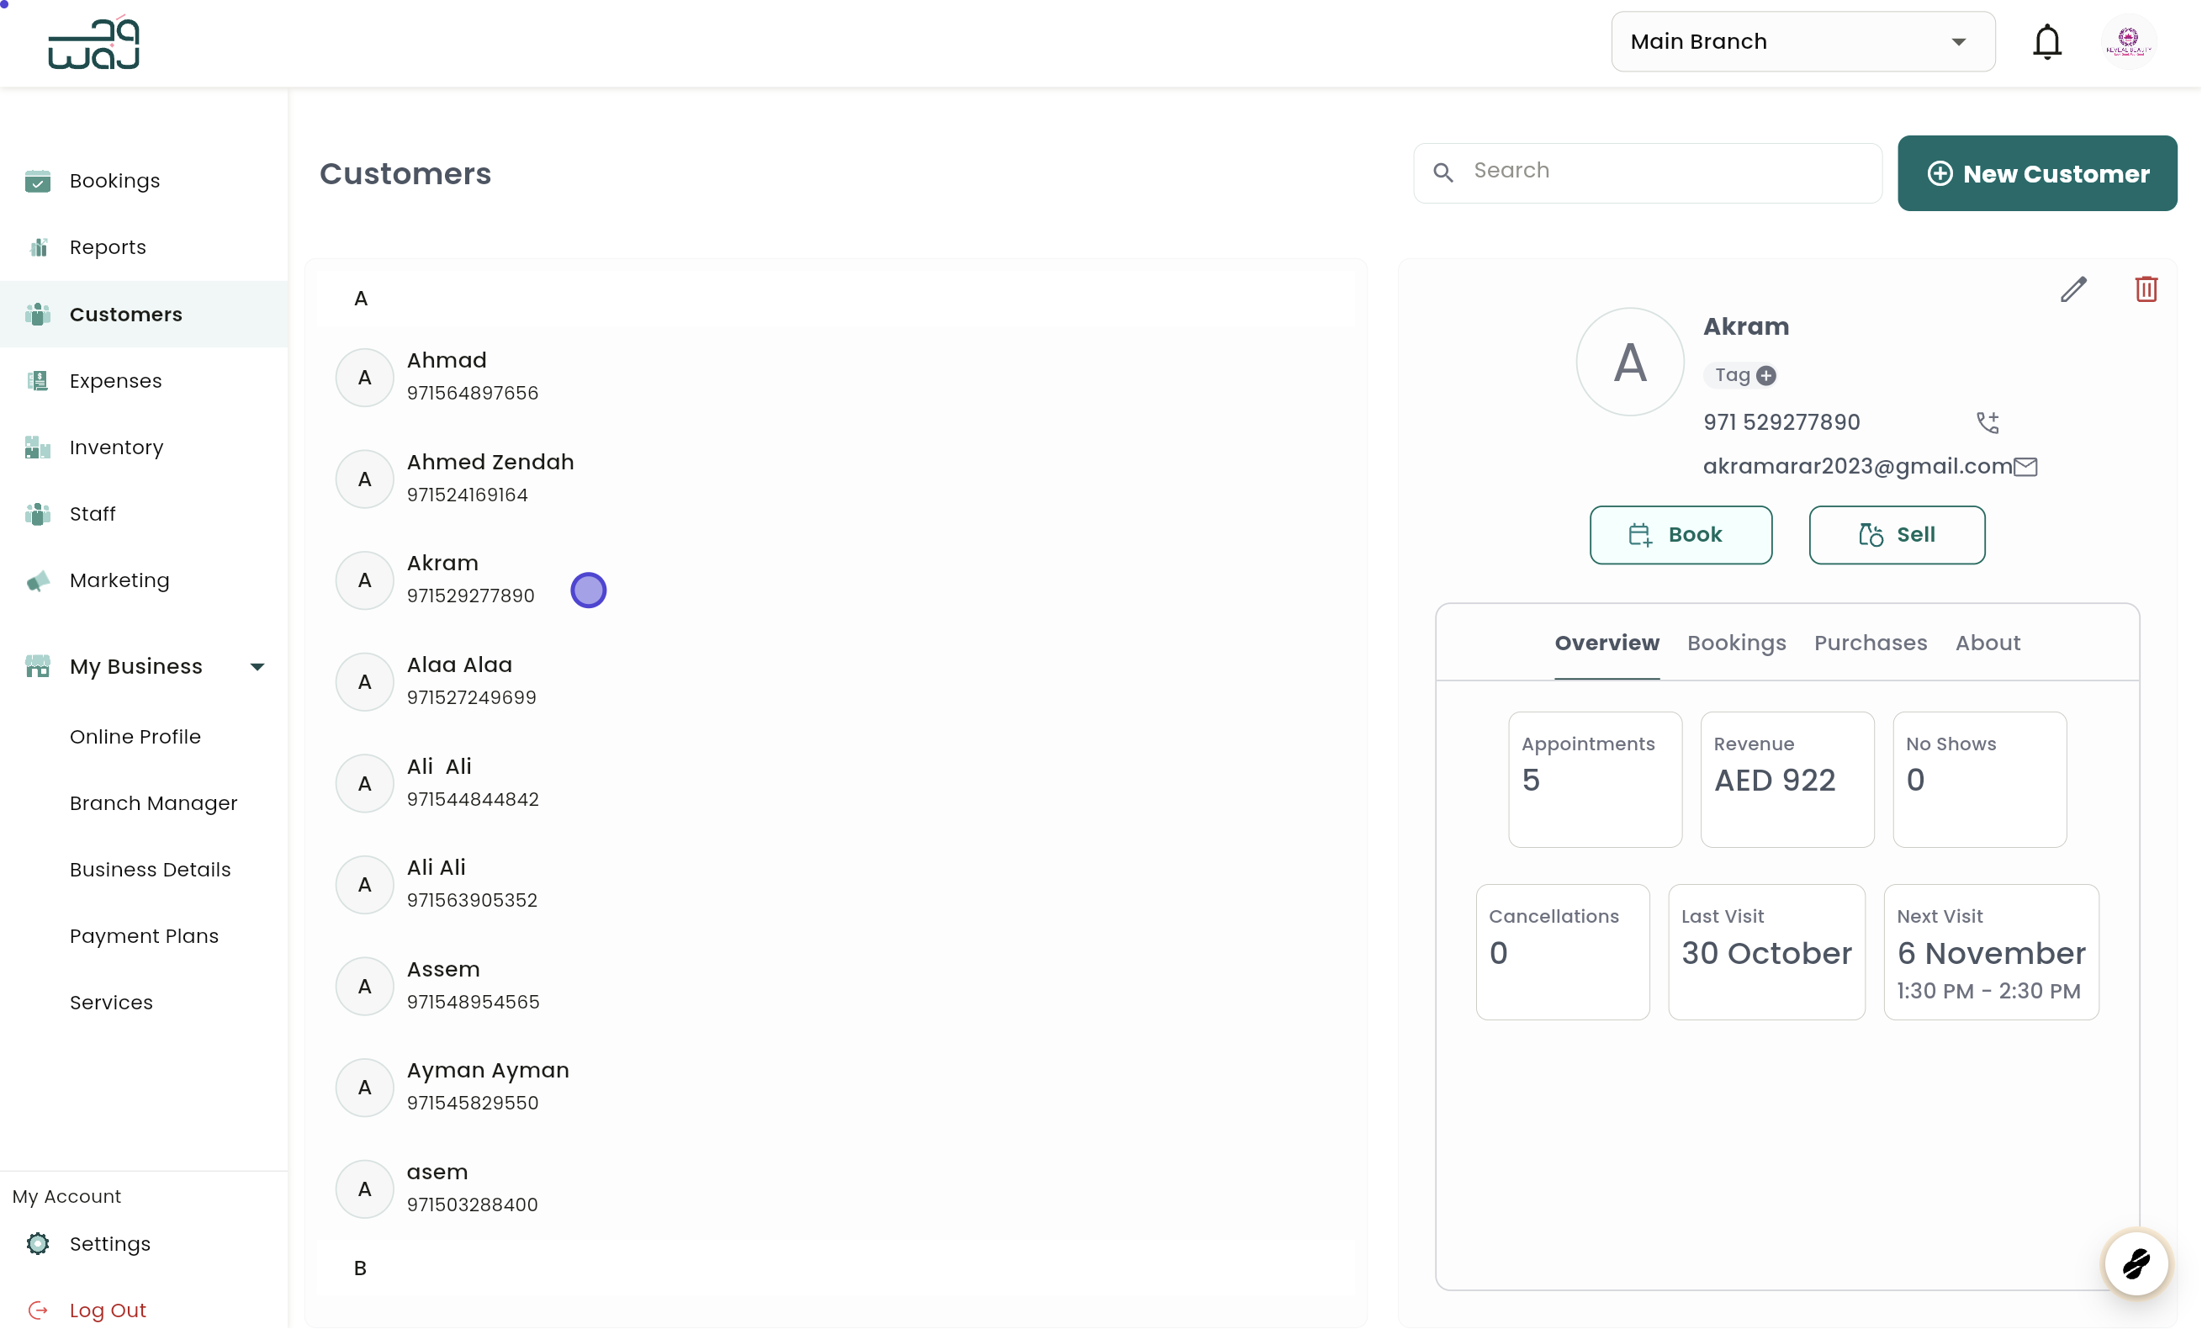Screen dimensions: 2202x1329
Task: Click the email envelope icon
Action: pyautogui.click(x=2025, y=467)
